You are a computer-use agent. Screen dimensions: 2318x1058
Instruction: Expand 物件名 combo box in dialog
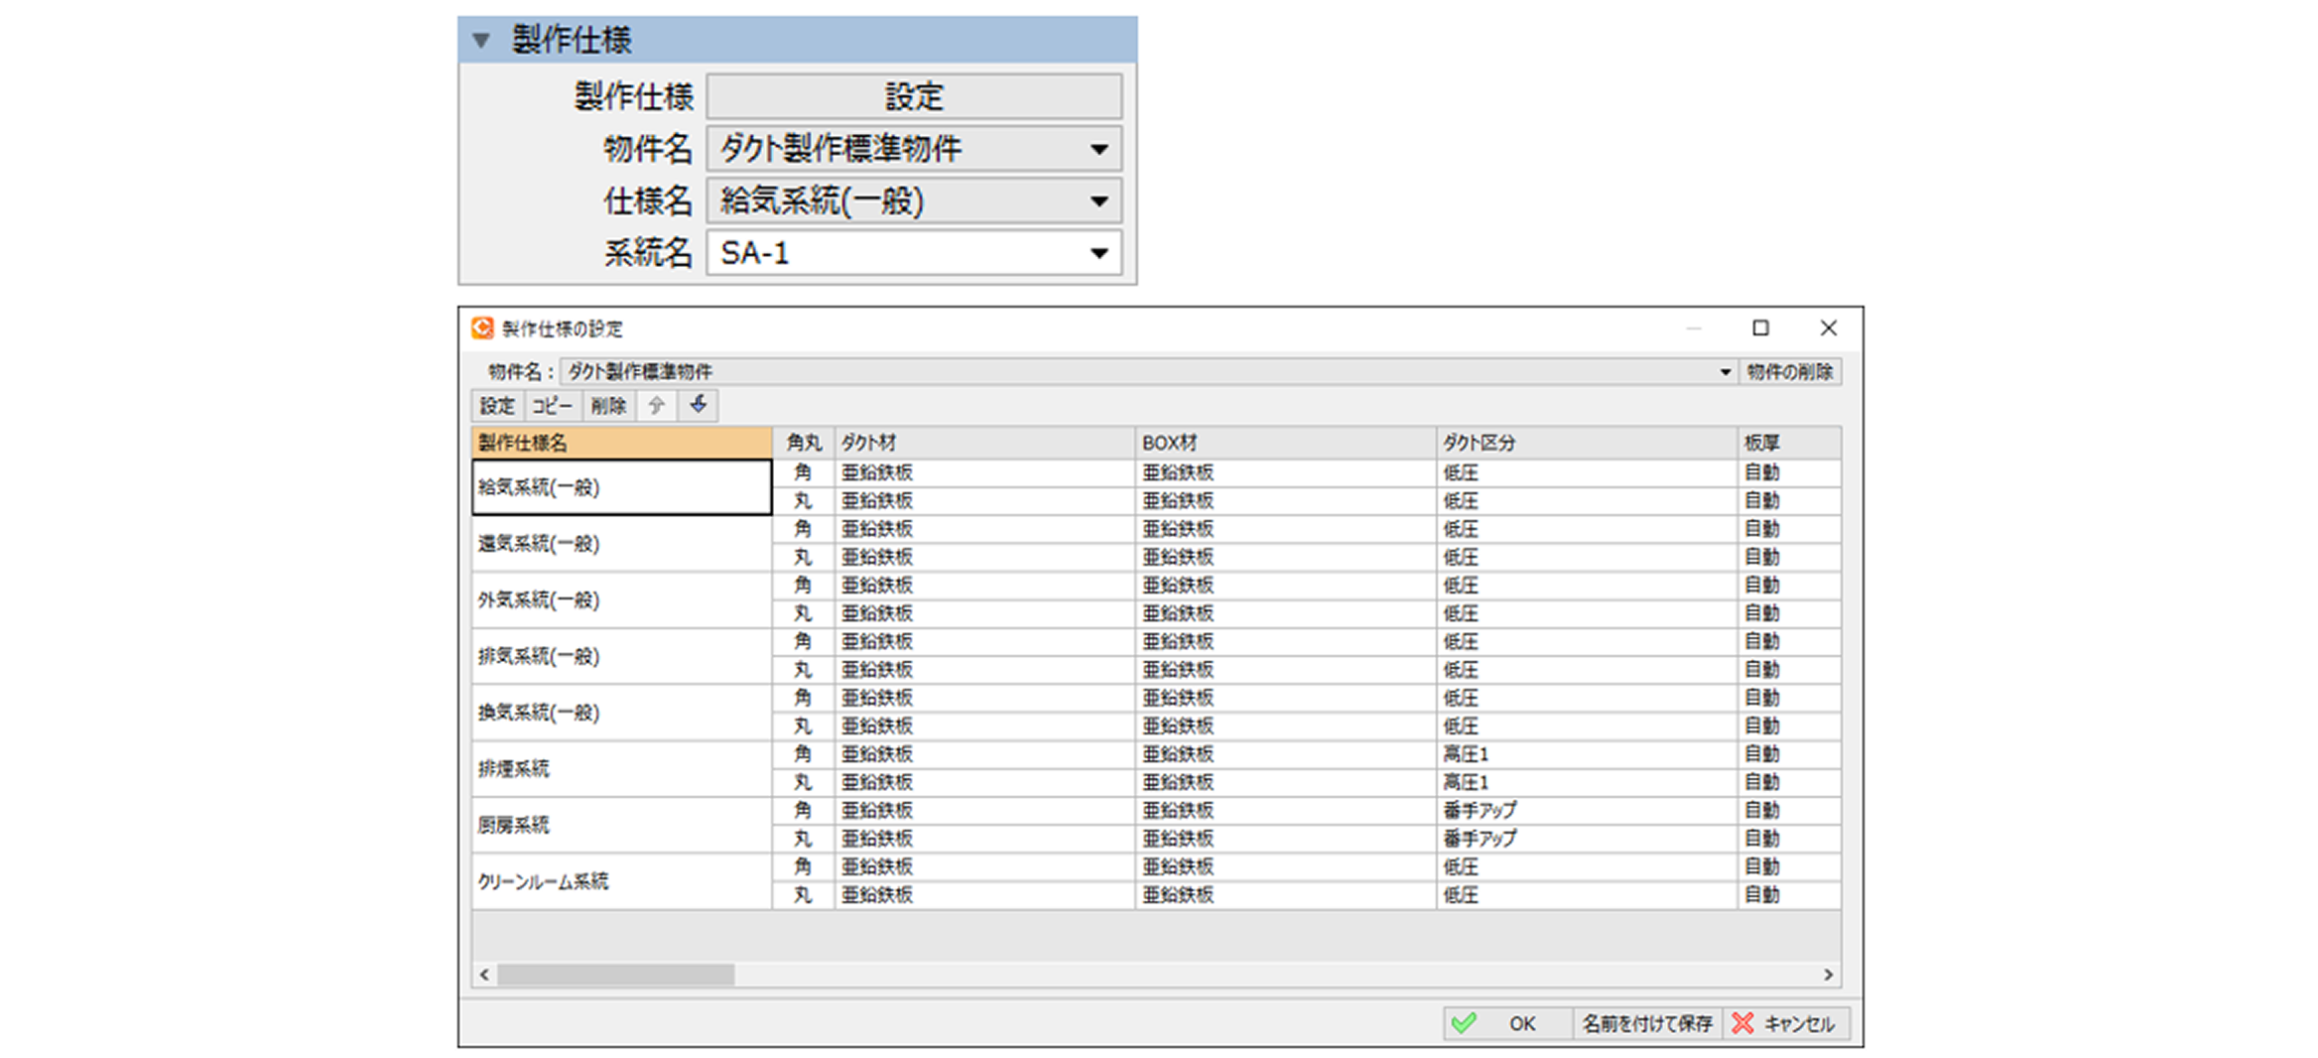point(1725,372)
